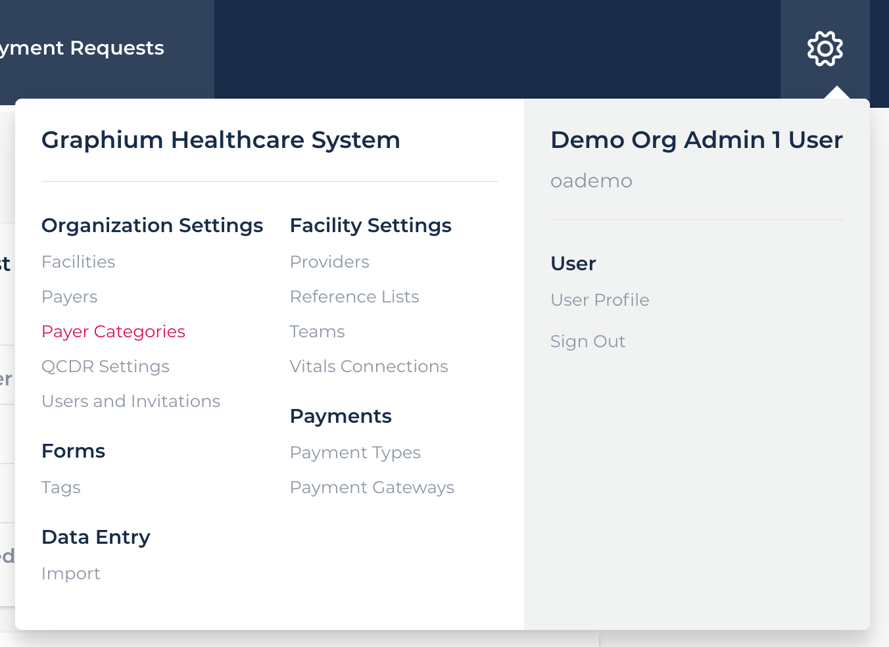Click Payments section heading
889x647 pixels.
(341, 416)
